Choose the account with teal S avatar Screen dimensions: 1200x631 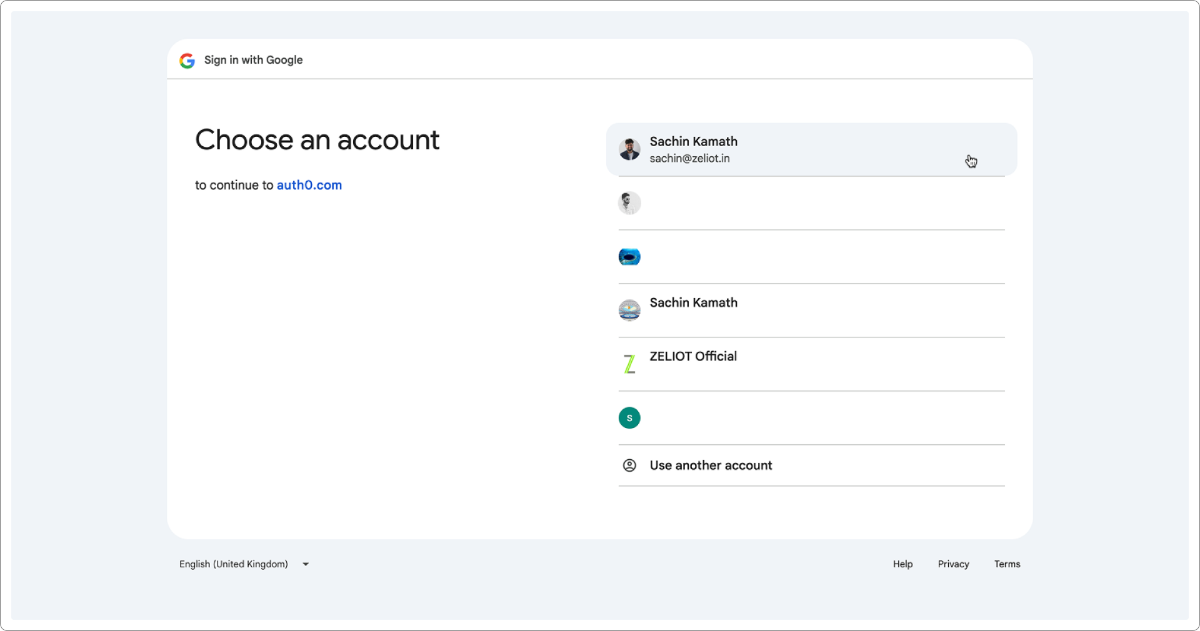[x=629, y=418]
